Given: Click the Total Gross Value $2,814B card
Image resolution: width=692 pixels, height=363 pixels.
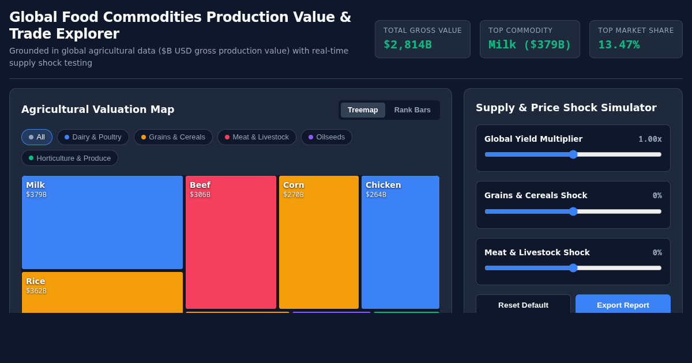Looking at the screenshot, I should 423,39.
